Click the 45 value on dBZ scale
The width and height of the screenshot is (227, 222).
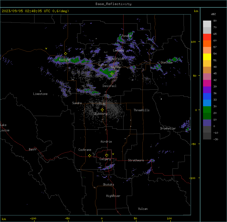pos(215,74)
